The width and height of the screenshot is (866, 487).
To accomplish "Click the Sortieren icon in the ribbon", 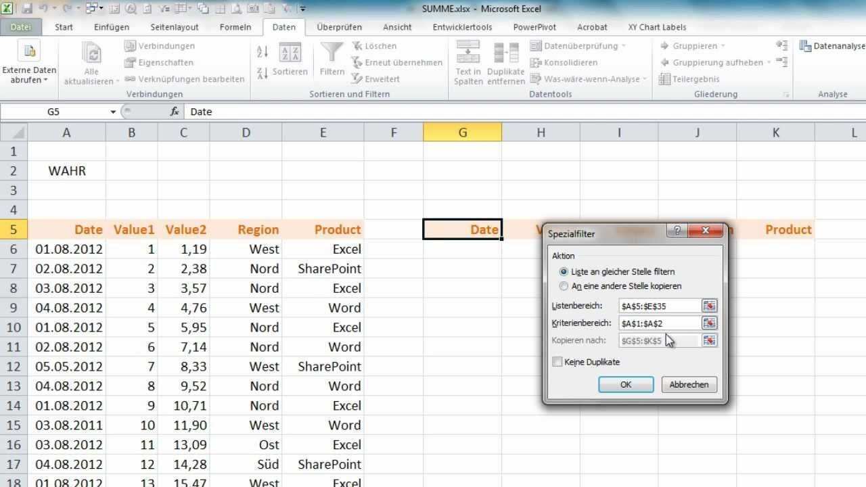I will point(290,54).
